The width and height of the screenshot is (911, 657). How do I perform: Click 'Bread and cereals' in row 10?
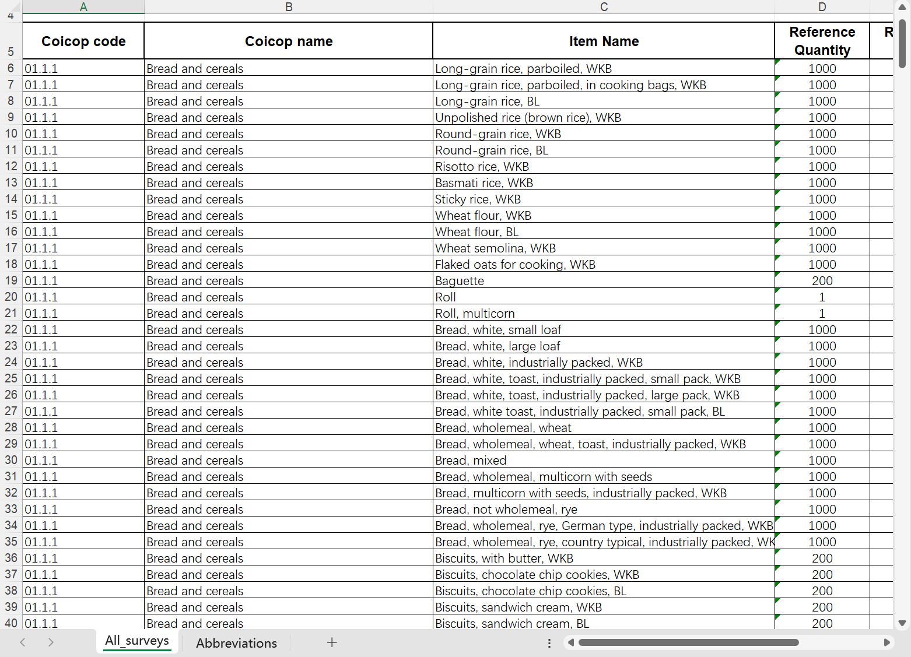(289, 133)
